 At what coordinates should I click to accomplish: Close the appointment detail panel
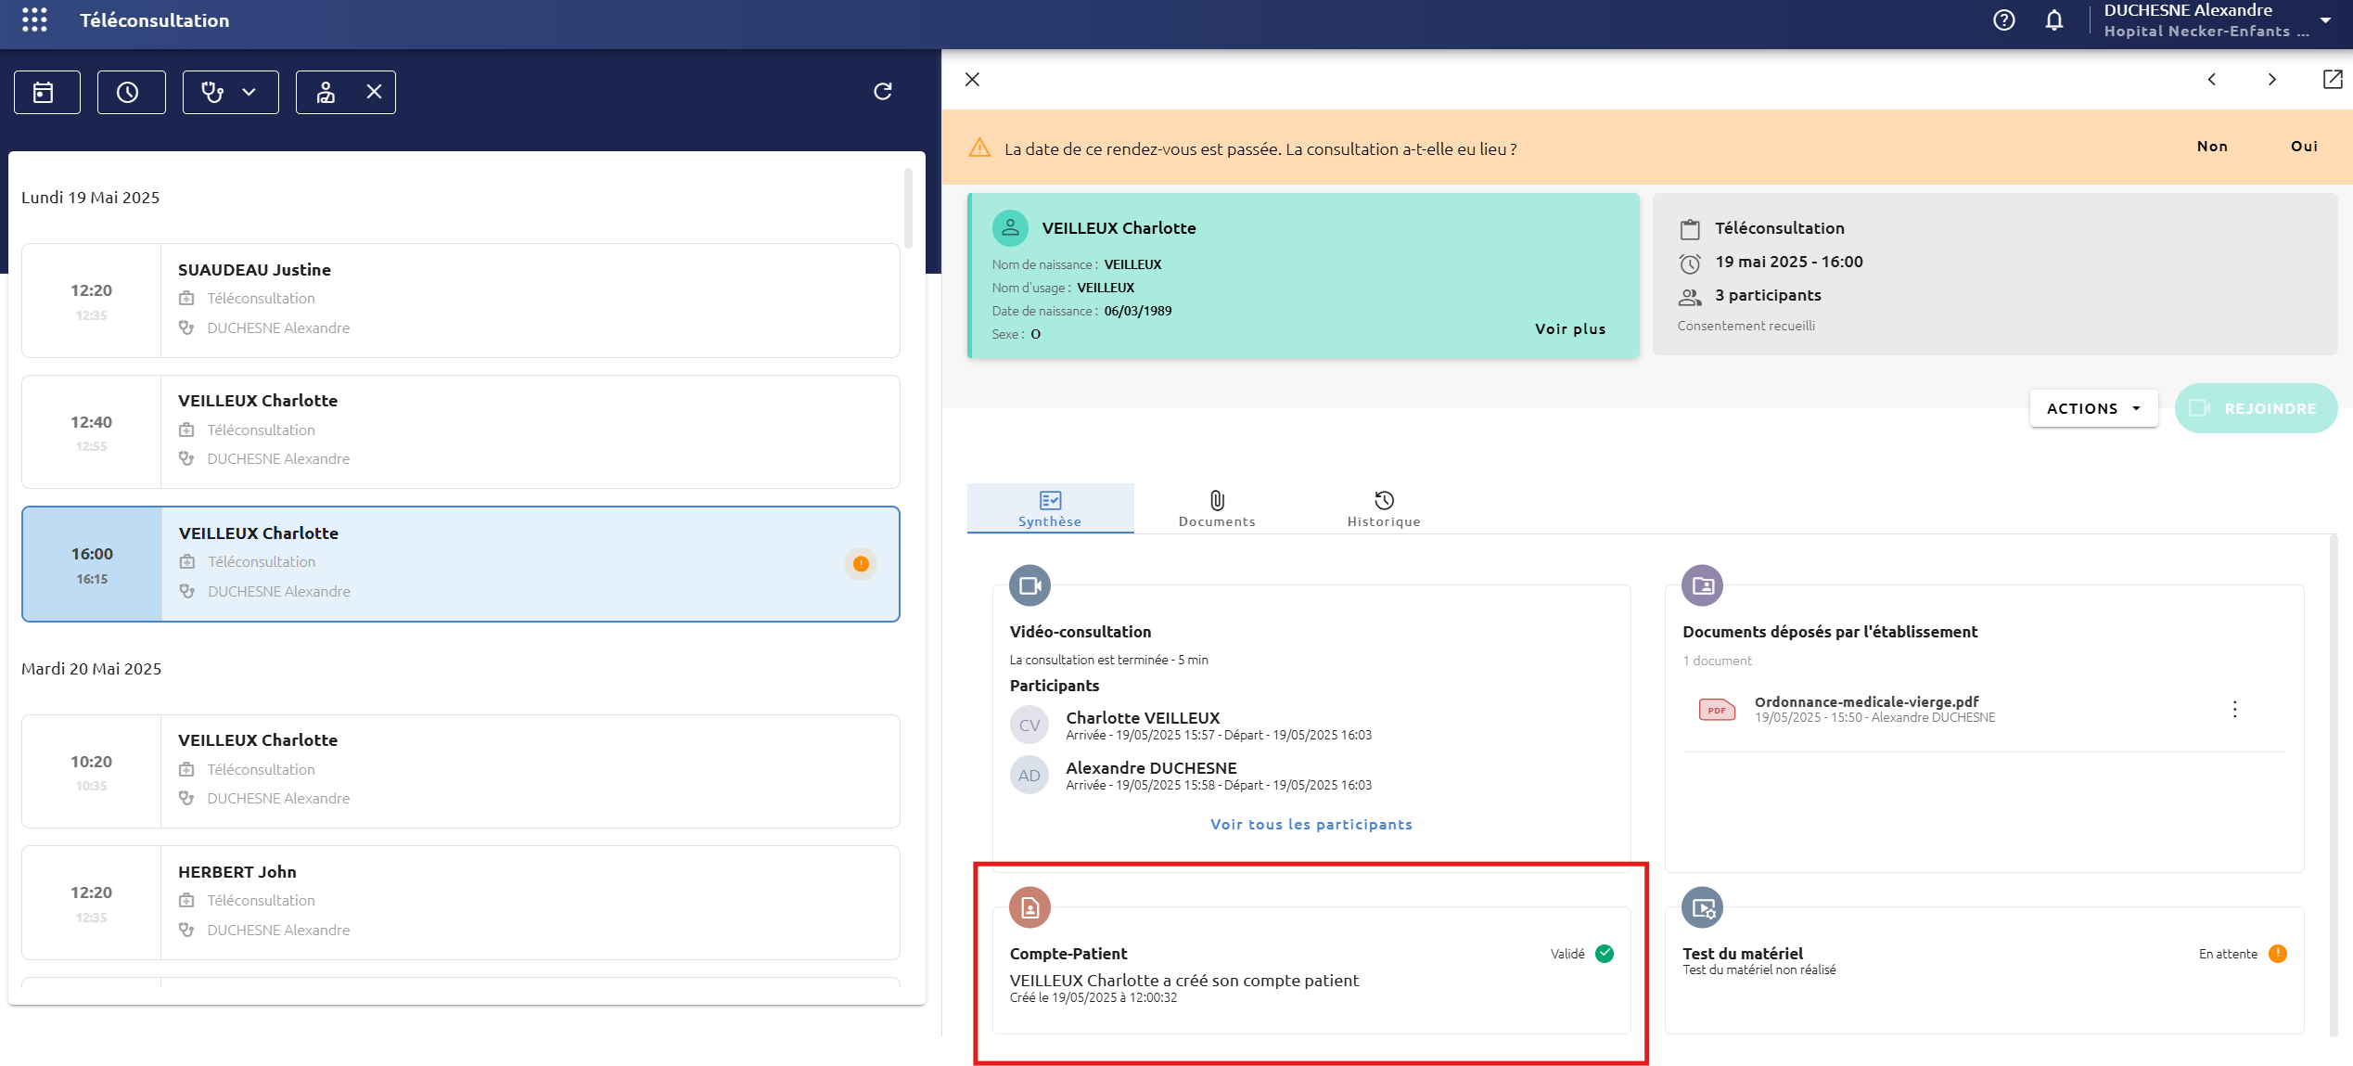pos(972,79)
